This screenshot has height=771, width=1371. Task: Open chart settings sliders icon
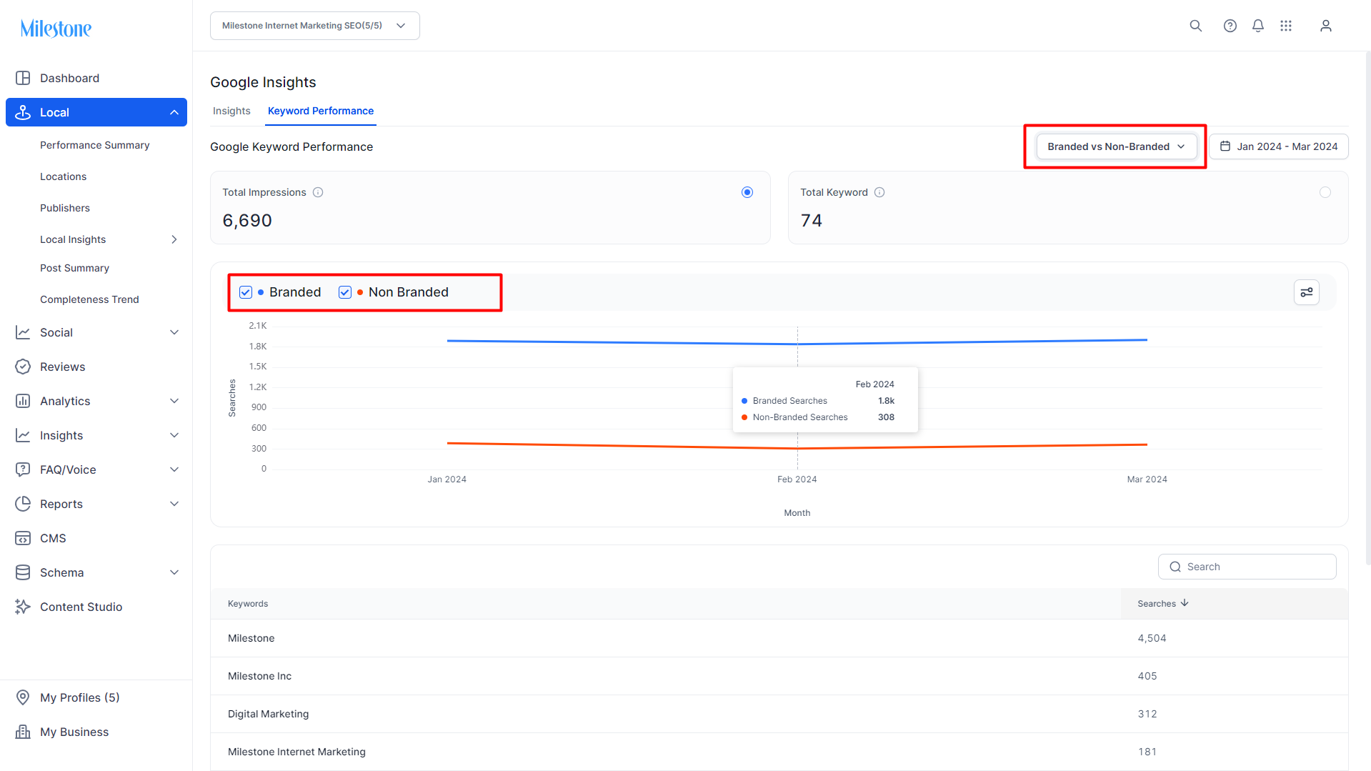tap(1306, 292)
